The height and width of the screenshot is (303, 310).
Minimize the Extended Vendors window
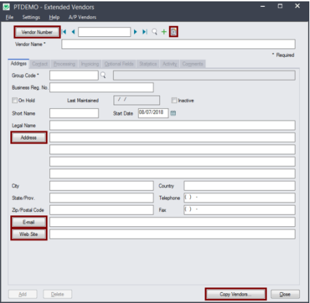click(x=263, y=6)
